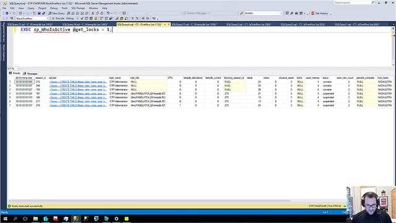
Task: Click the Paste icon in the toolbar
Action: [101, 13]
